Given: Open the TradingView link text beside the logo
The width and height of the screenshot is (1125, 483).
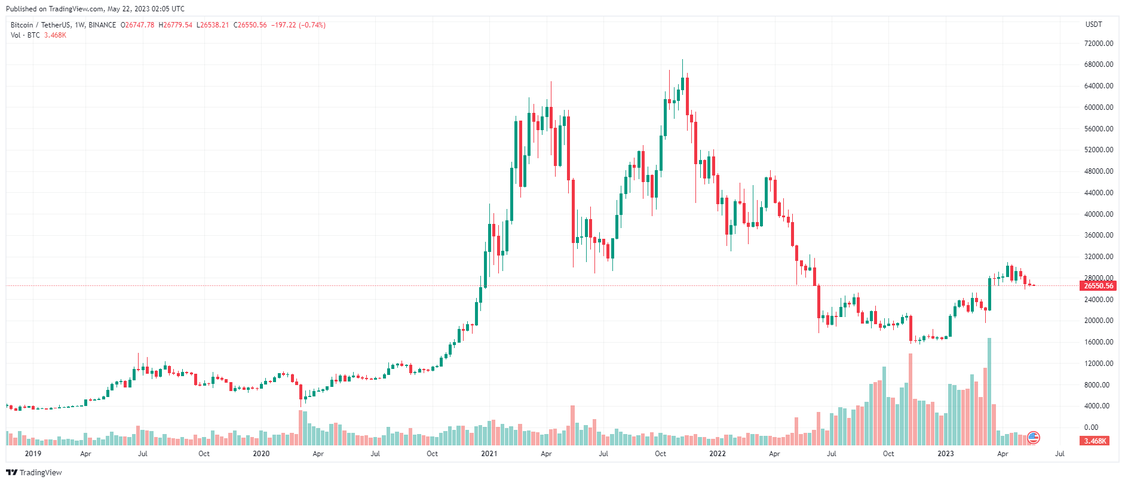Looking at the screenshot, I should pos(41,472).
